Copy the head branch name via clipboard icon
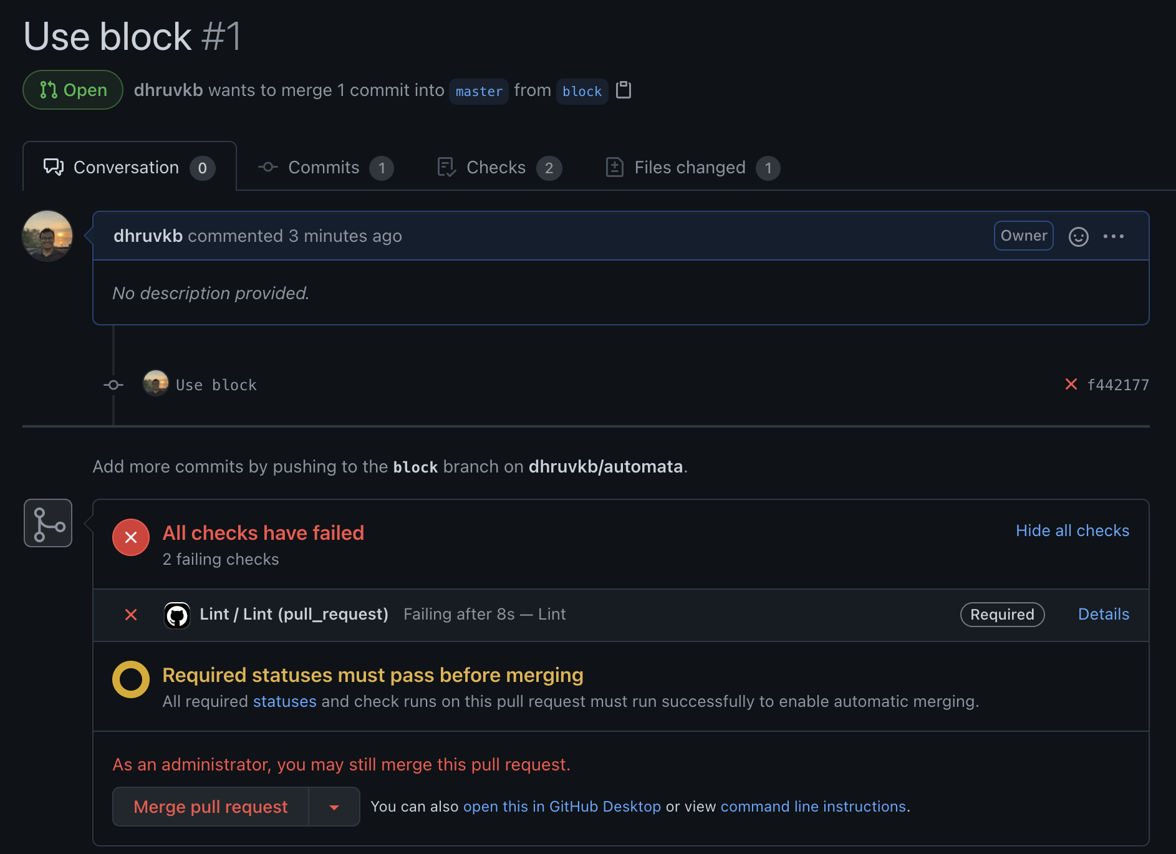 point(624,90)
